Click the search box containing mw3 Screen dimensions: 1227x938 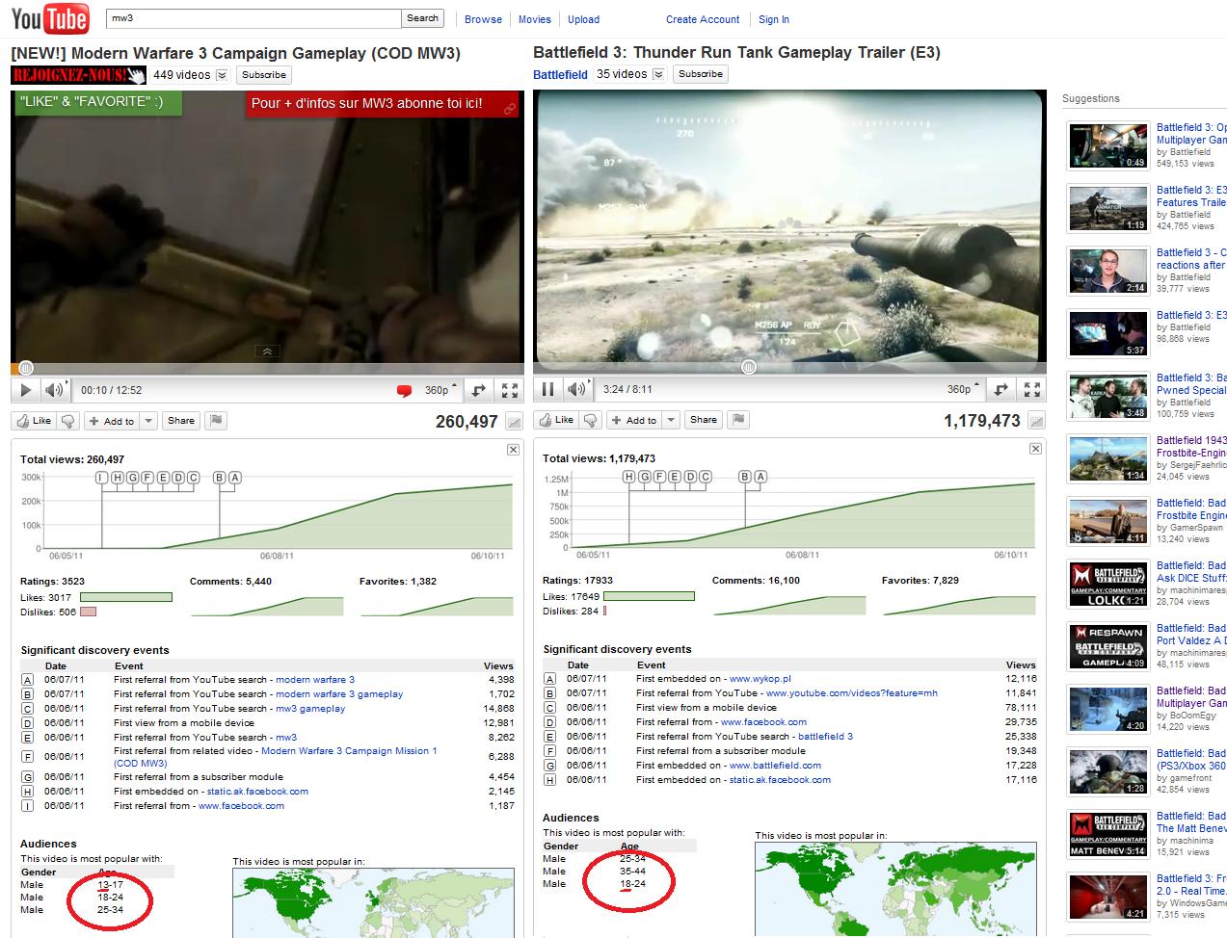coord(253,18)
